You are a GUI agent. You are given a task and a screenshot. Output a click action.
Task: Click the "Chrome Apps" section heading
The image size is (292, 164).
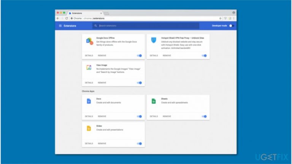tap(88, 91)
